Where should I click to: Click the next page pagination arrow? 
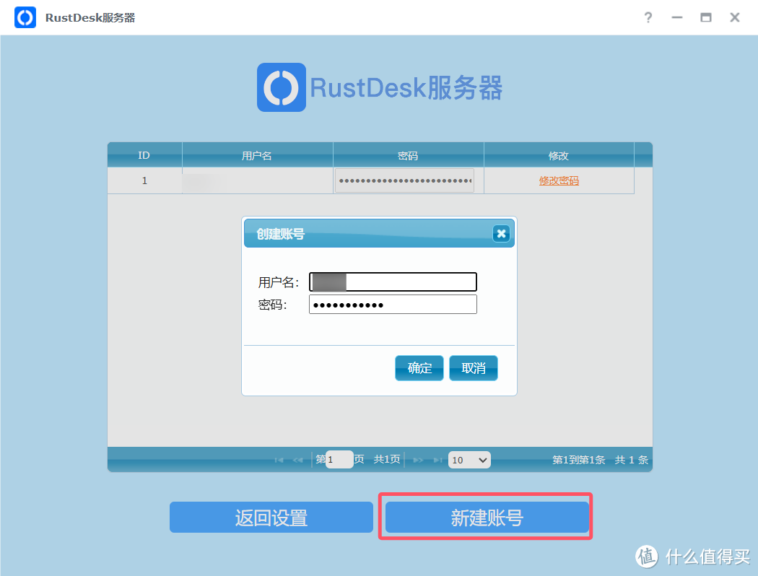point(418,459)
